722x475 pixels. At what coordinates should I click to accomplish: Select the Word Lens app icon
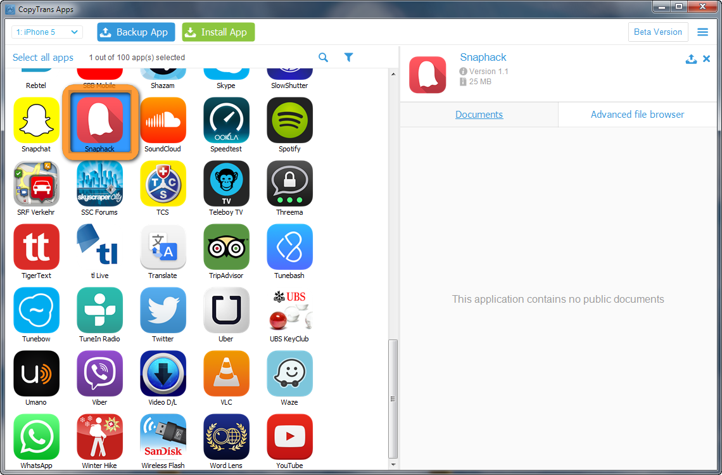click(x=227, y=437)
